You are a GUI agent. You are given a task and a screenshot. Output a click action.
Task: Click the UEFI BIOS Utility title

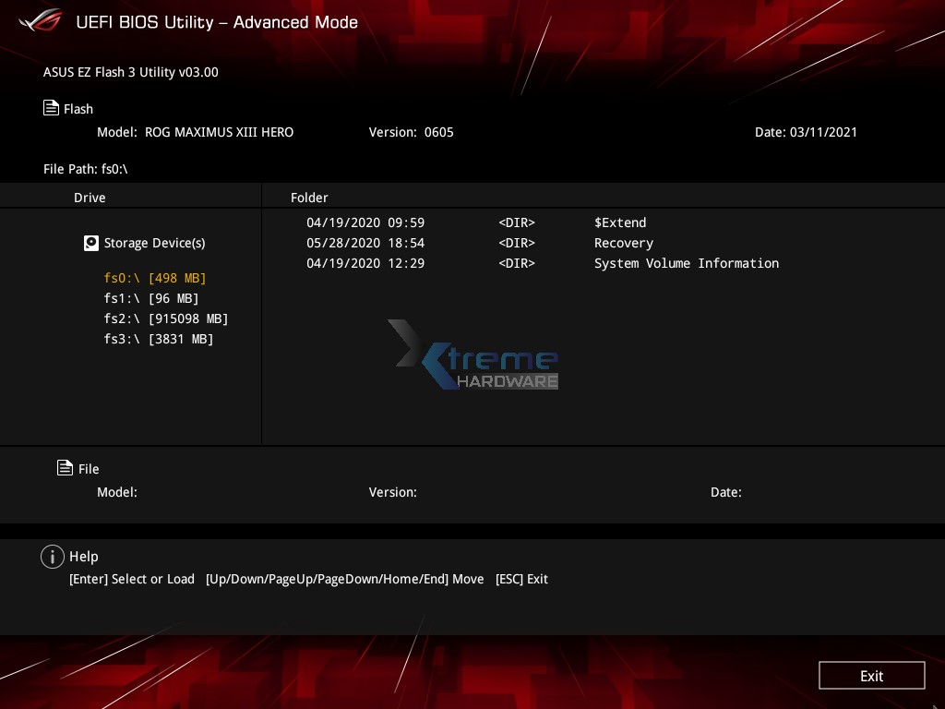[217, 22]
